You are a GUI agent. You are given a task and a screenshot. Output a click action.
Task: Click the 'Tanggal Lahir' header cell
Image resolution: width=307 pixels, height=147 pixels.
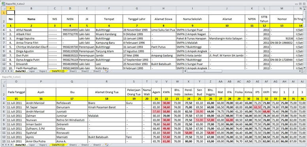[137, 19]
